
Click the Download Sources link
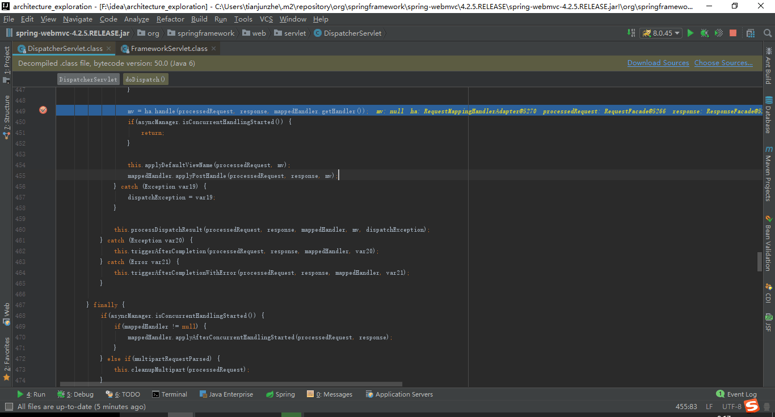click(658, 63)
